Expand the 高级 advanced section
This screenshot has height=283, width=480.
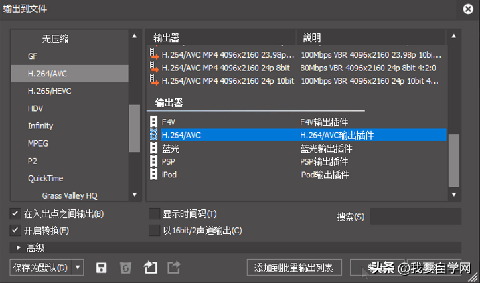coord(19,247)
